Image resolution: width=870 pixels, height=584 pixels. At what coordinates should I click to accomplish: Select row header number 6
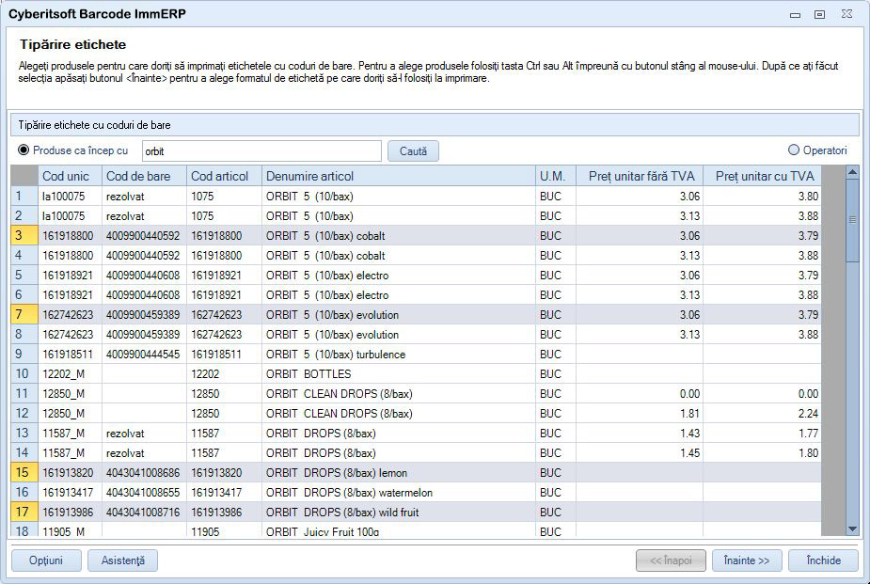pos(24,294)
